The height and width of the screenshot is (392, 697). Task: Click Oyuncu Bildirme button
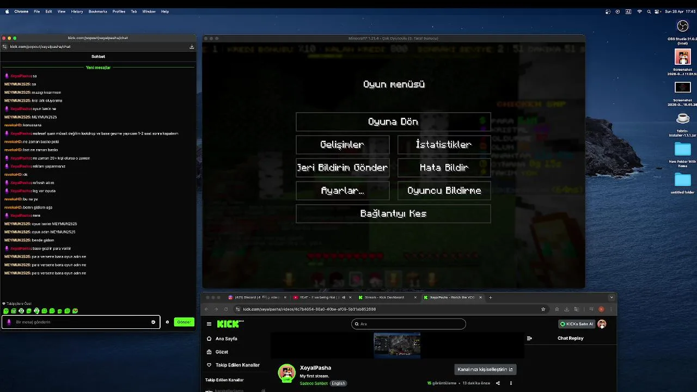[x=444, y=191]
